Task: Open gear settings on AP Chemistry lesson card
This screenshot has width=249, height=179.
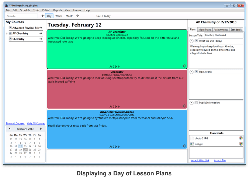Action: click(184, 66)
